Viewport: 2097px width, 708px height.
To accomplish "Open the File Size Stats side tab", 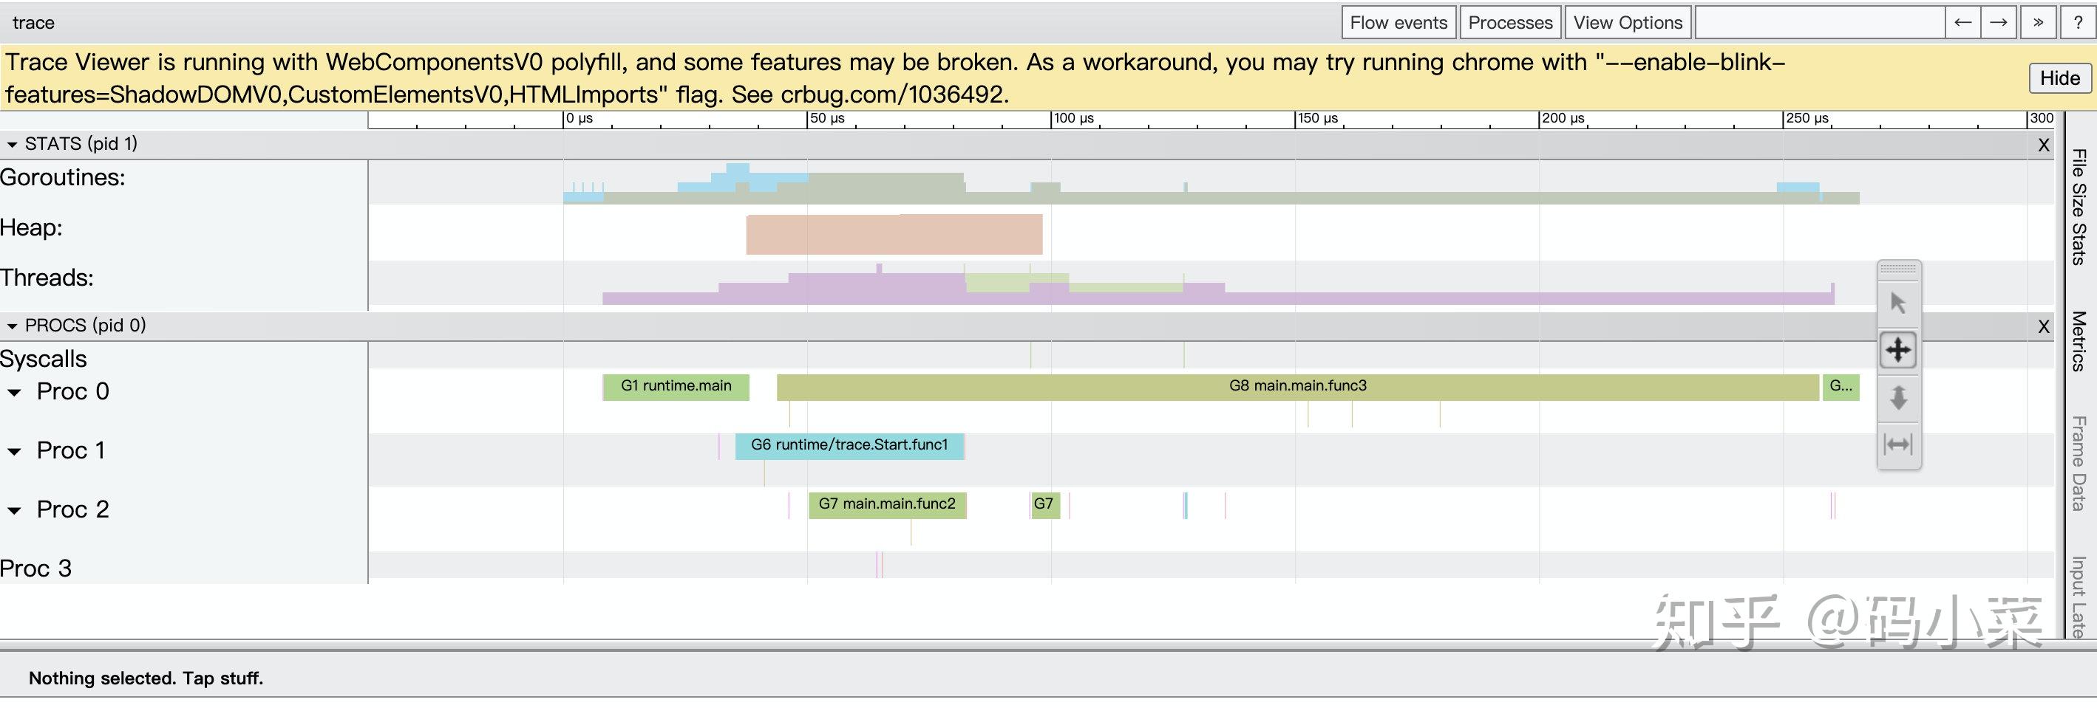I will pyautogui.click(x=2079, y=207).
